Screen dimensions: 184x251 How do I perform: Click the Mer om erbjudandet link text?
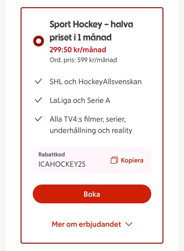86,224
